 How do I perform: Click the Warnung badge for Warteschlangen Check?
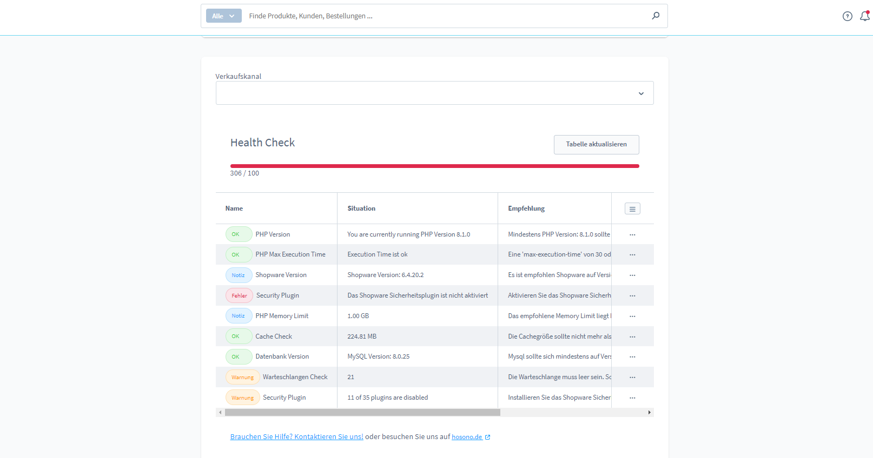point(242,378)
